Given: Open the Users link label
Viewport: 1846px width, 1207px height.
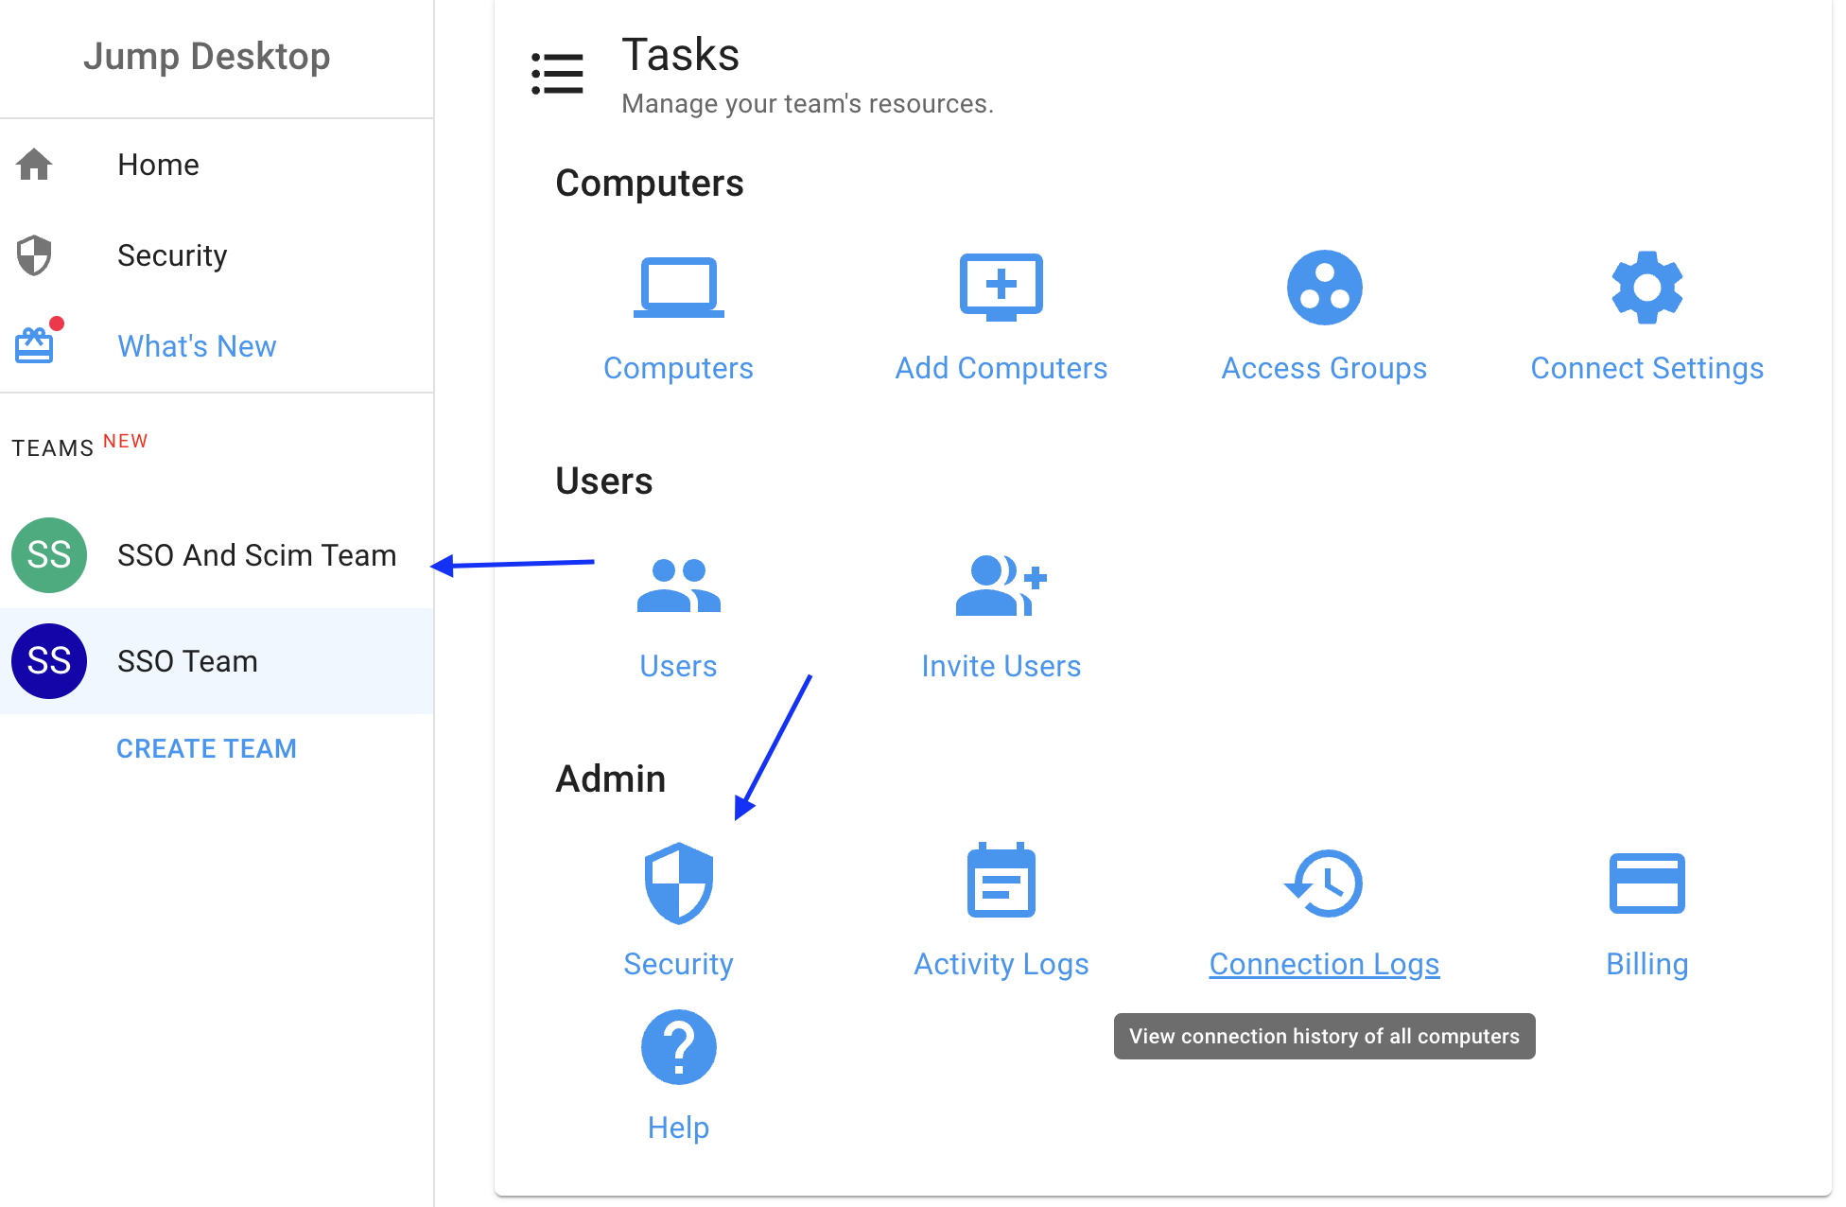Looking at the screenshot, I should pos(678,666).
